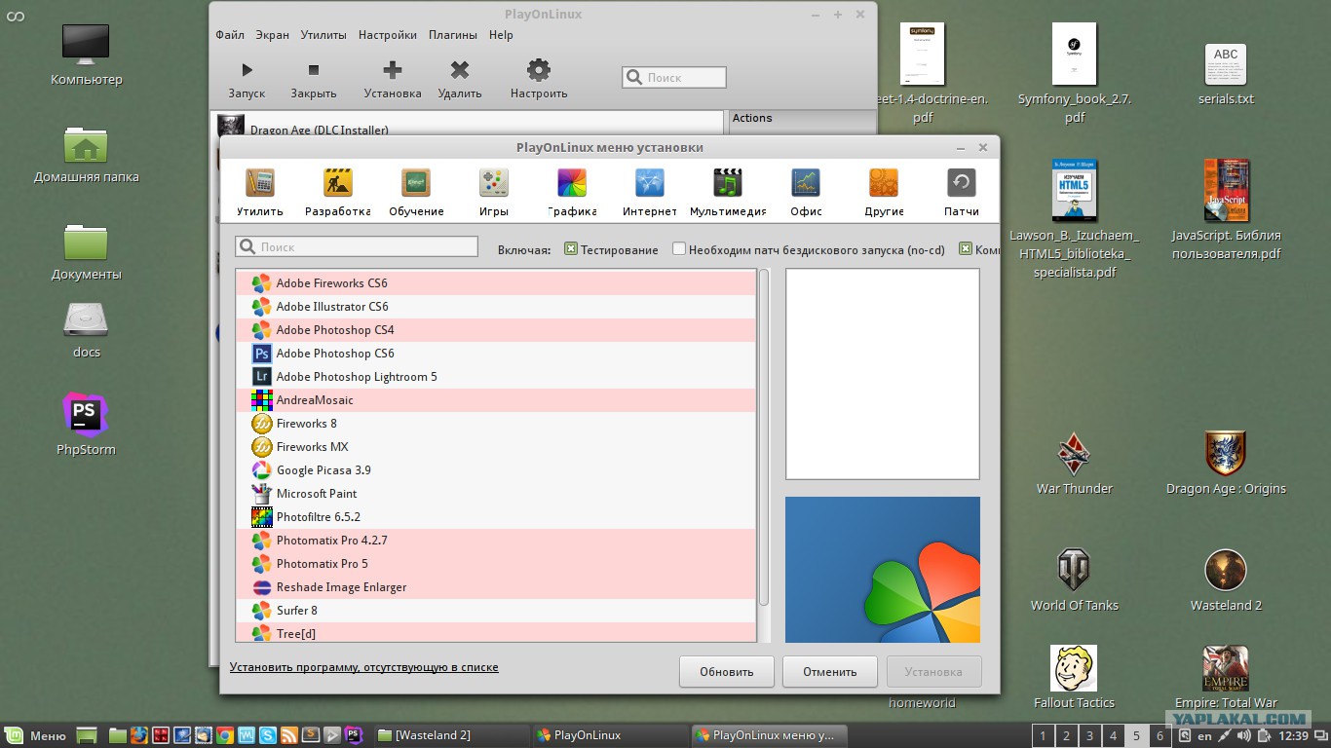Focus the PlayOnLinux main window search box
Screen dimensions: 1331x748
674,77
